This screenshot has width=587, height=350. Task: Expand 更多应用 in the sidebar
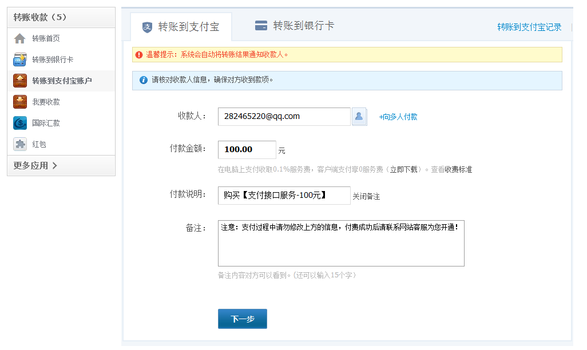click(35, 166)
